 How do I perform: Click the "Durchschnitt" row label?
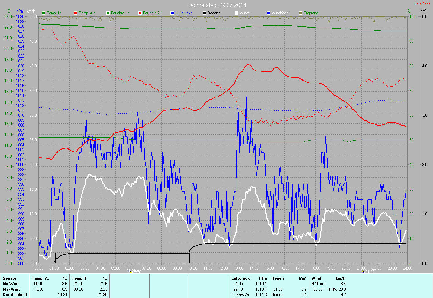point(15,295)
